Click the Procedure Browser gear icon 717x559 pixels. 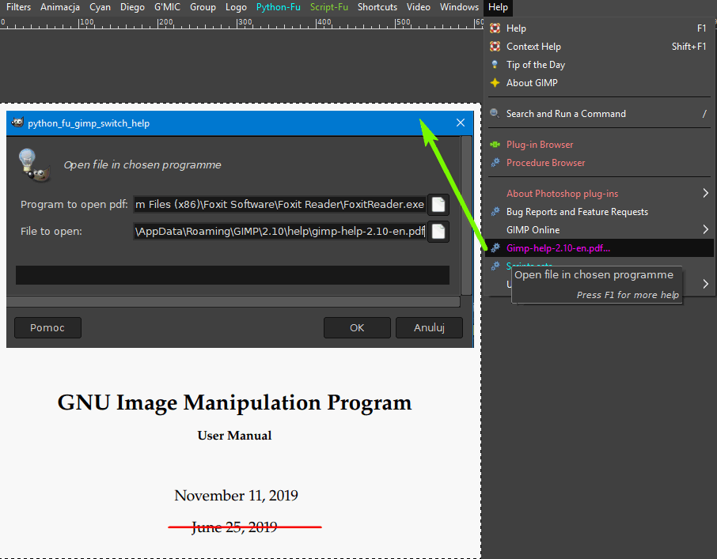pyautogui.click(x=495, y=163)
